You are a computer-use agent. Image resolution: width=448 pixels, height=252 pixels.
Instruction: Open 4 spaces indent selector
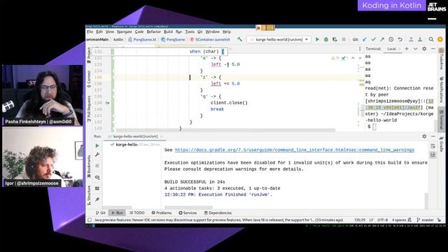(x=399, y=220)
